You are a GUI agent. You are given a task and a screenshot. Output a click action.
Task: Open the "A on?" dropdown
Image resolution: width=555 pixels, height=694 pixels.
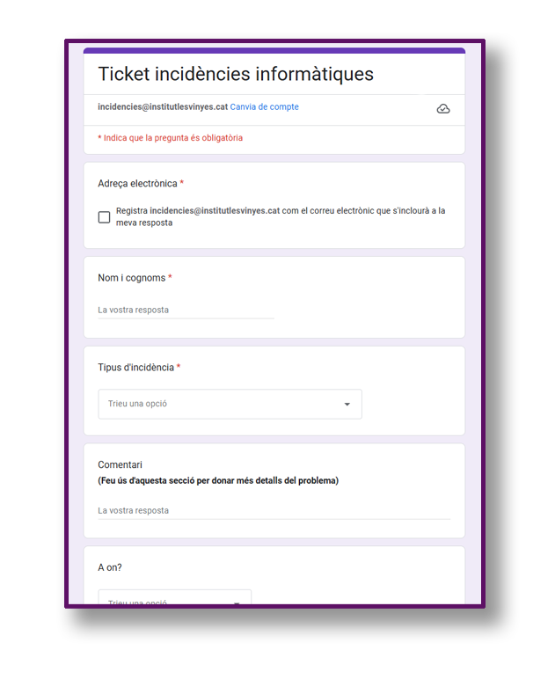(174, 599)
